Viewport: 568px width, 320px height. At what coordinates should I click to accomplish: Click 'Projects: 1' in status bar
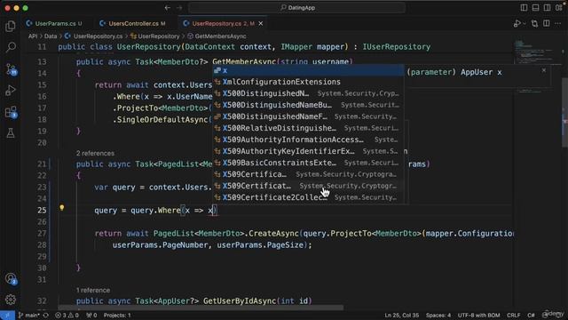tap(117, 316)
